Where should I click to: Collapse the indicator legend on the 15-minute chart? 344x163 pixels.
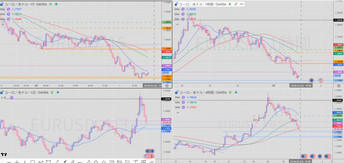coord(3,24)
